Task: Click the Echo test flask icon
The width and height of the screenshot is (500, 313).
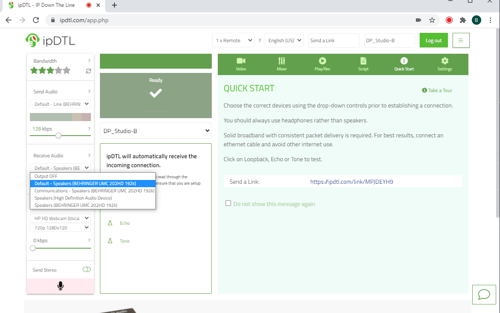Action: [x=110, y=223]
